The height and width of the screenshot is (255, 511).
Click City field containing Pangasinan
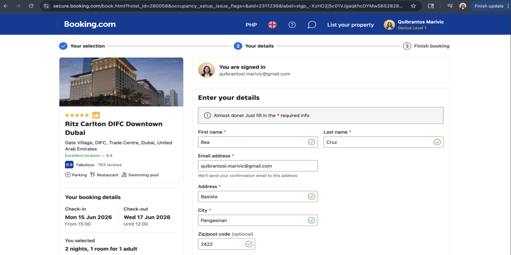[258, 220]
